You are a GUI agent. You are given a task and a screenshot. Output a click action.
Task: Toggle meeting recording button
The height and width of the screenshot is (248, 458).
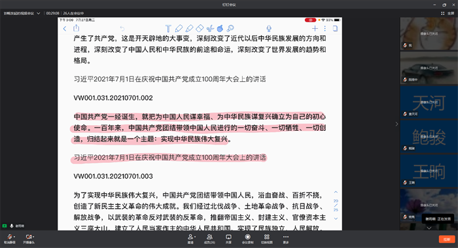[x=248, y=239]
